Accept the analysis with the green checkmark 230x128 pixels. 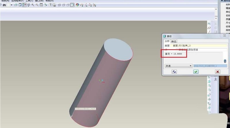click(196, 72)
